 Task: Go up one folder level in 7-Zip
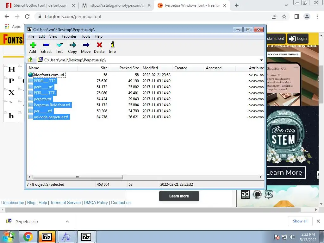click(30, 60)
